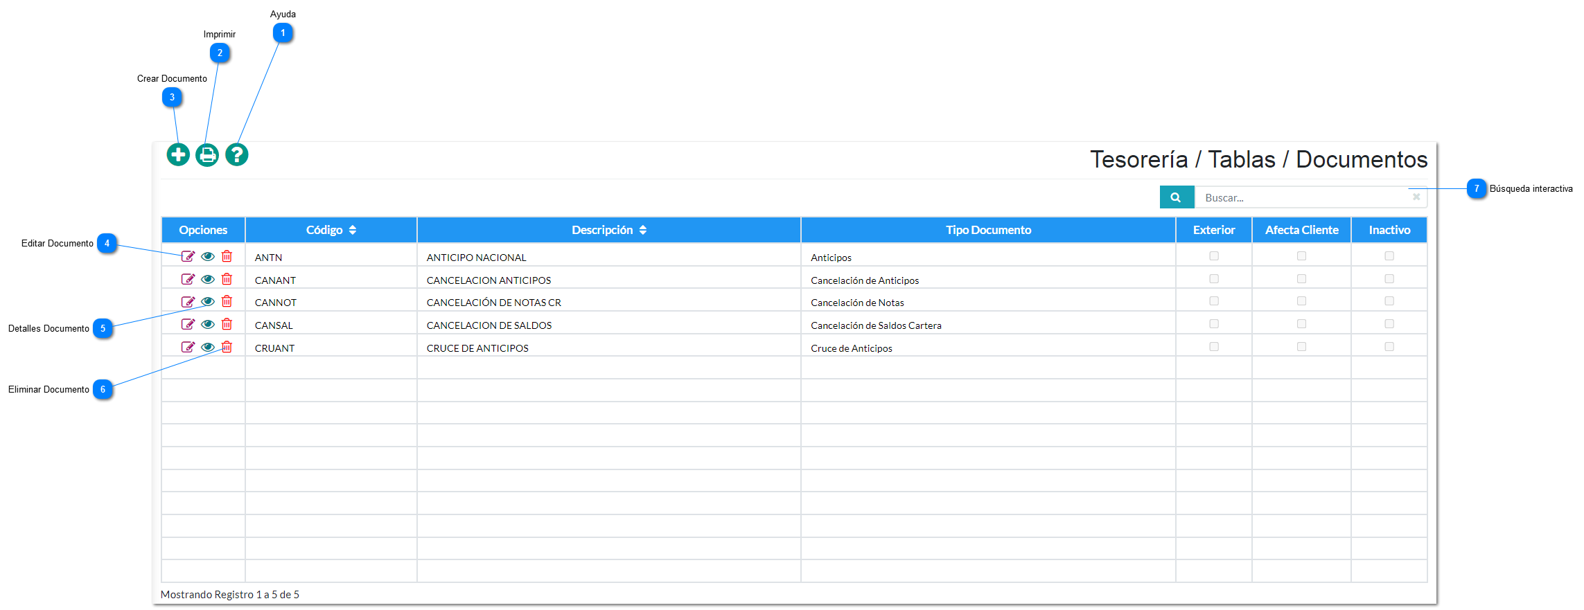View details of the ANTN document
Image resolution: width=1584 pixels, height=610 pixels.
(x=208, y=256)
